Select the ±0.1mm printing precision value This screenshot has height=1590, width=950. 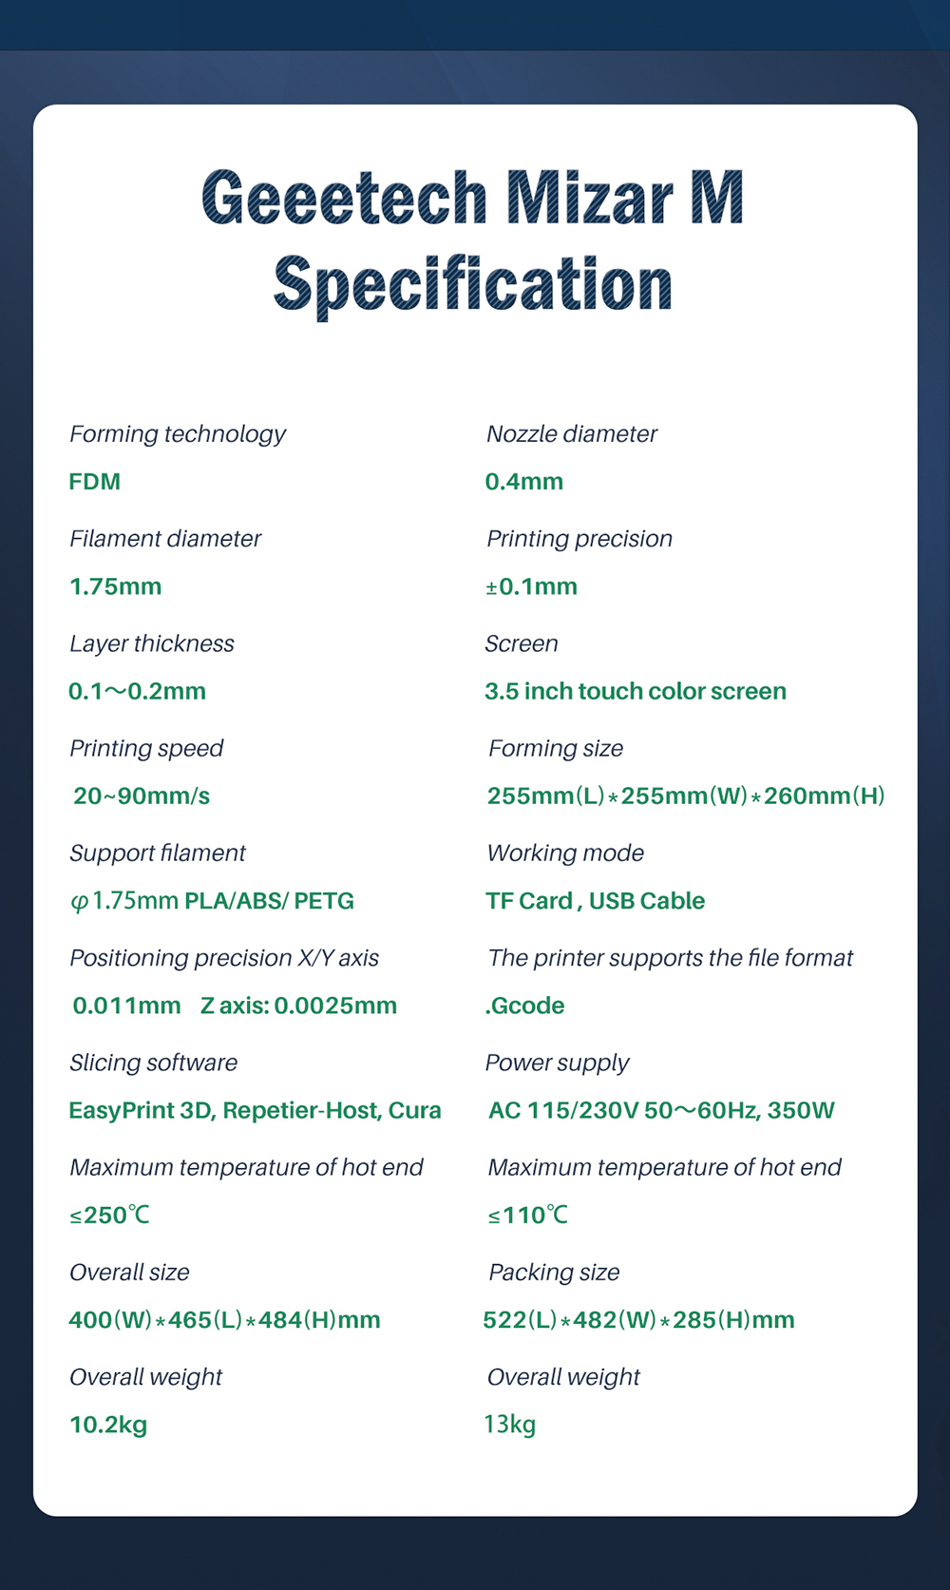click(532, 586)
